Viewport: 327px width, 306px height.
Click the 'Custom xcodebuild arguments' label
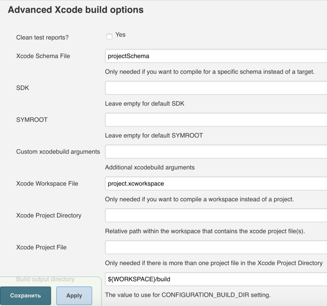pos(58,152)
